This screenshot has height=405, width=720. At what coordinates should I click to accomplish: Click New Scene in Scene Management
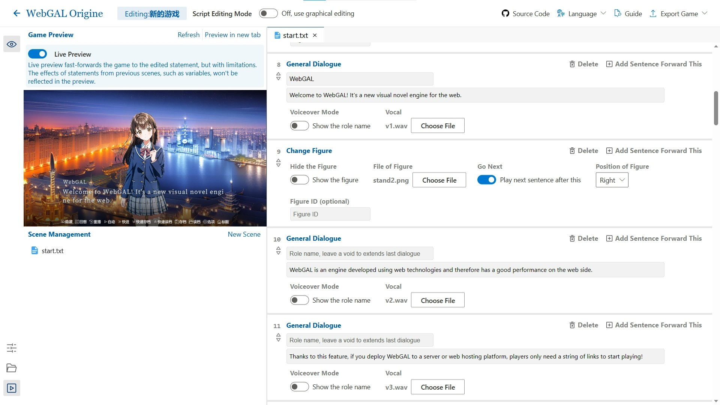click(244, 234)
